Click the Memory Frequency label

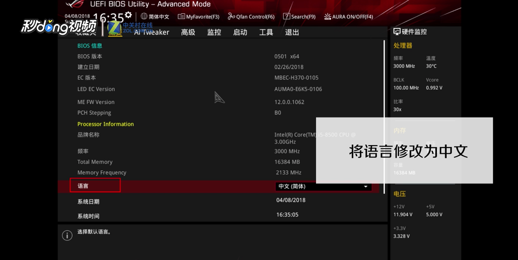(x=102, y=172)
